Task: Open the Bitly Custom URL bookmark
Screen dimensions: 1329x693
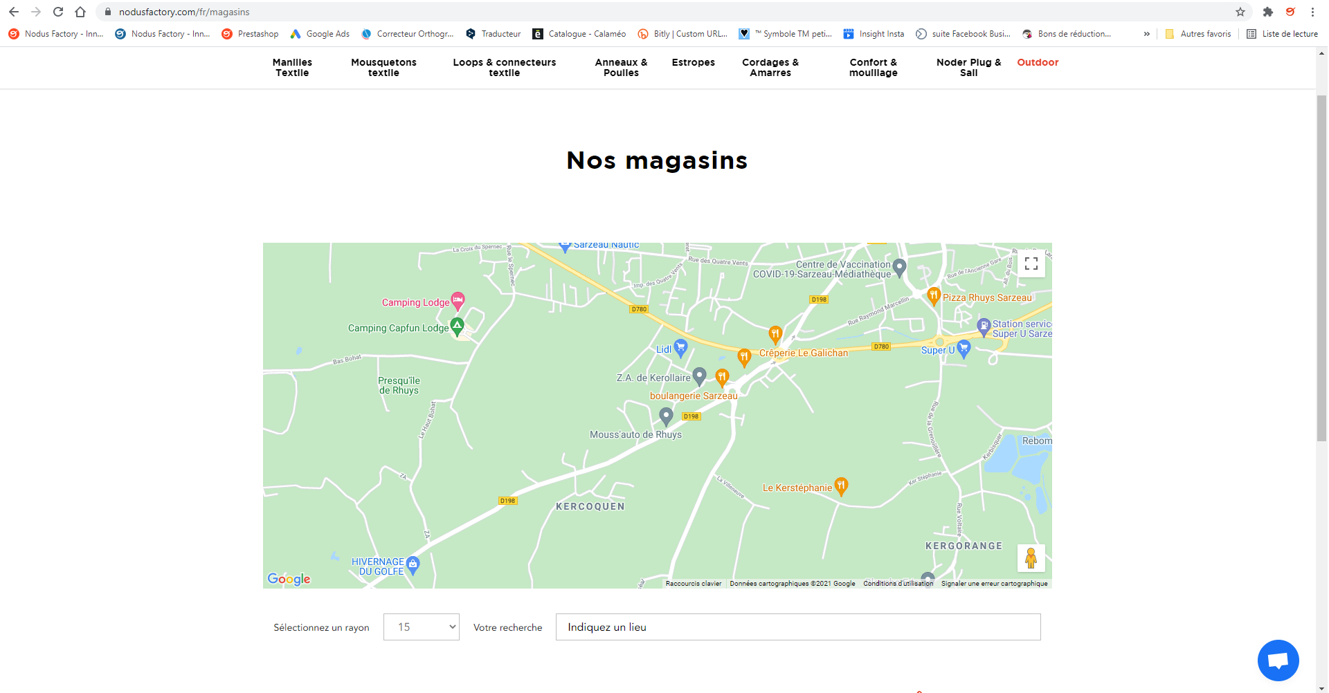Action: tap(682, 34)
